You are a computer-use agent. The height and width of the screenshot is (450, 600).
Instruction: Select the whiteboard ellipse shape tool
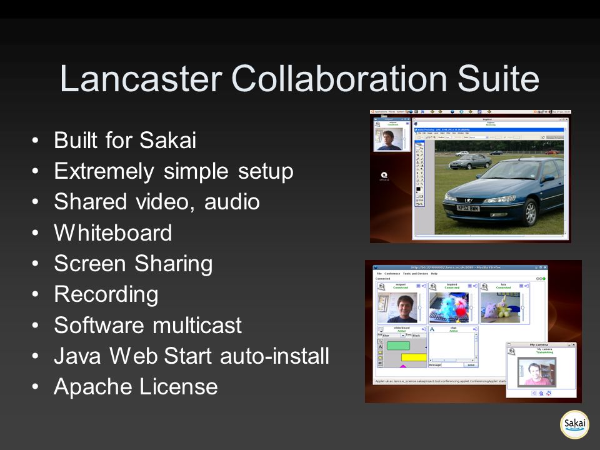pyautogui.click(x=381, y=357)
